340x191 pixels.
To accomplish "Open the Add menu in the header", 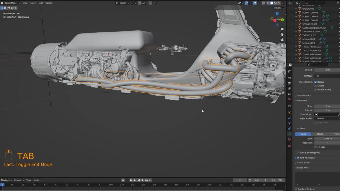I will pyautogui.click(x=41, y=3).
